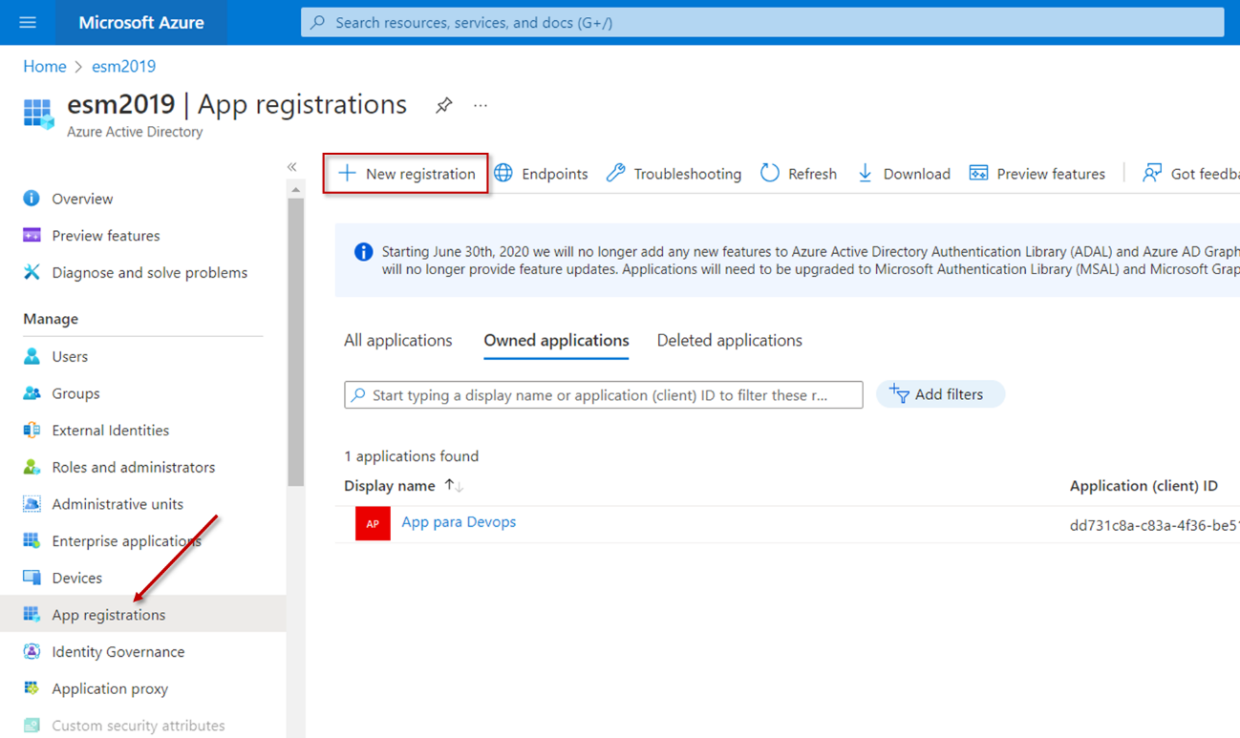Screen dimensions: 1240x738
Task: Refresh the applications list
Action: pos(799,174)
